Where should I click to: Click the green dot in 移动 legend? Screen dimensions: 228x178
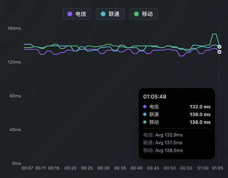click(x=136, y=14)
